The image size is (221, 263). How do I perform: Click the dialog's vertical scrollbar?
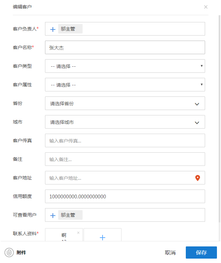pos(219,119)
